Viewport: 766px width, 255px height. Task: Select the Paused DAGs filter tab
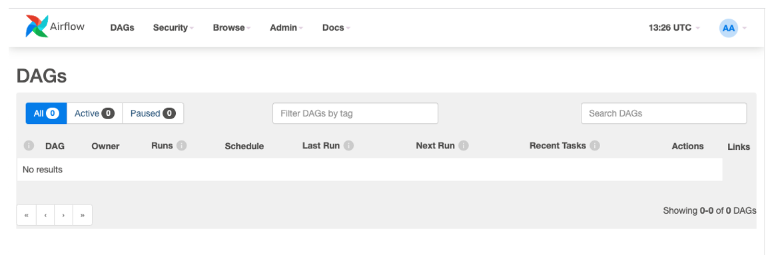tap(153, 113)
